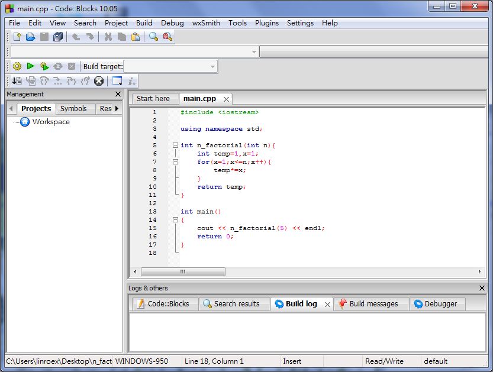The width and height of the screenshot is (493, 372).
Task: Click the Cut scissors icon
Action: coord(108,37)
